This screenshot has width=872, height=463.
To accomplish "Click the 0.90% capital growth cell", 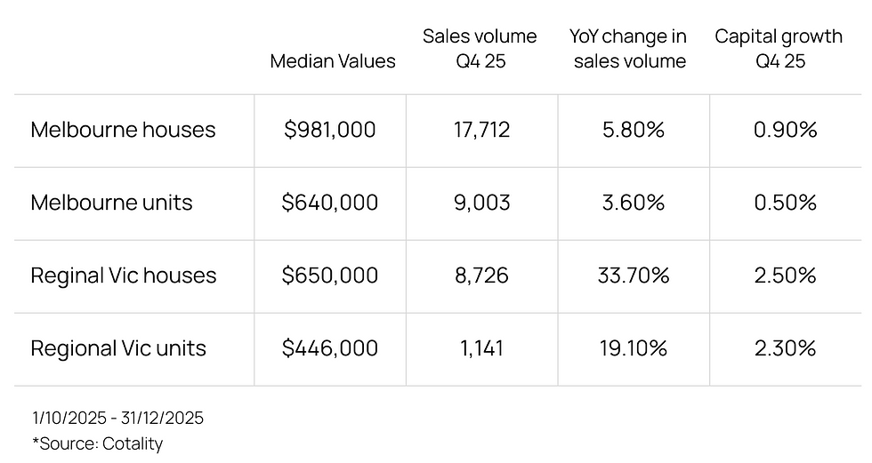I will [785, 130].
